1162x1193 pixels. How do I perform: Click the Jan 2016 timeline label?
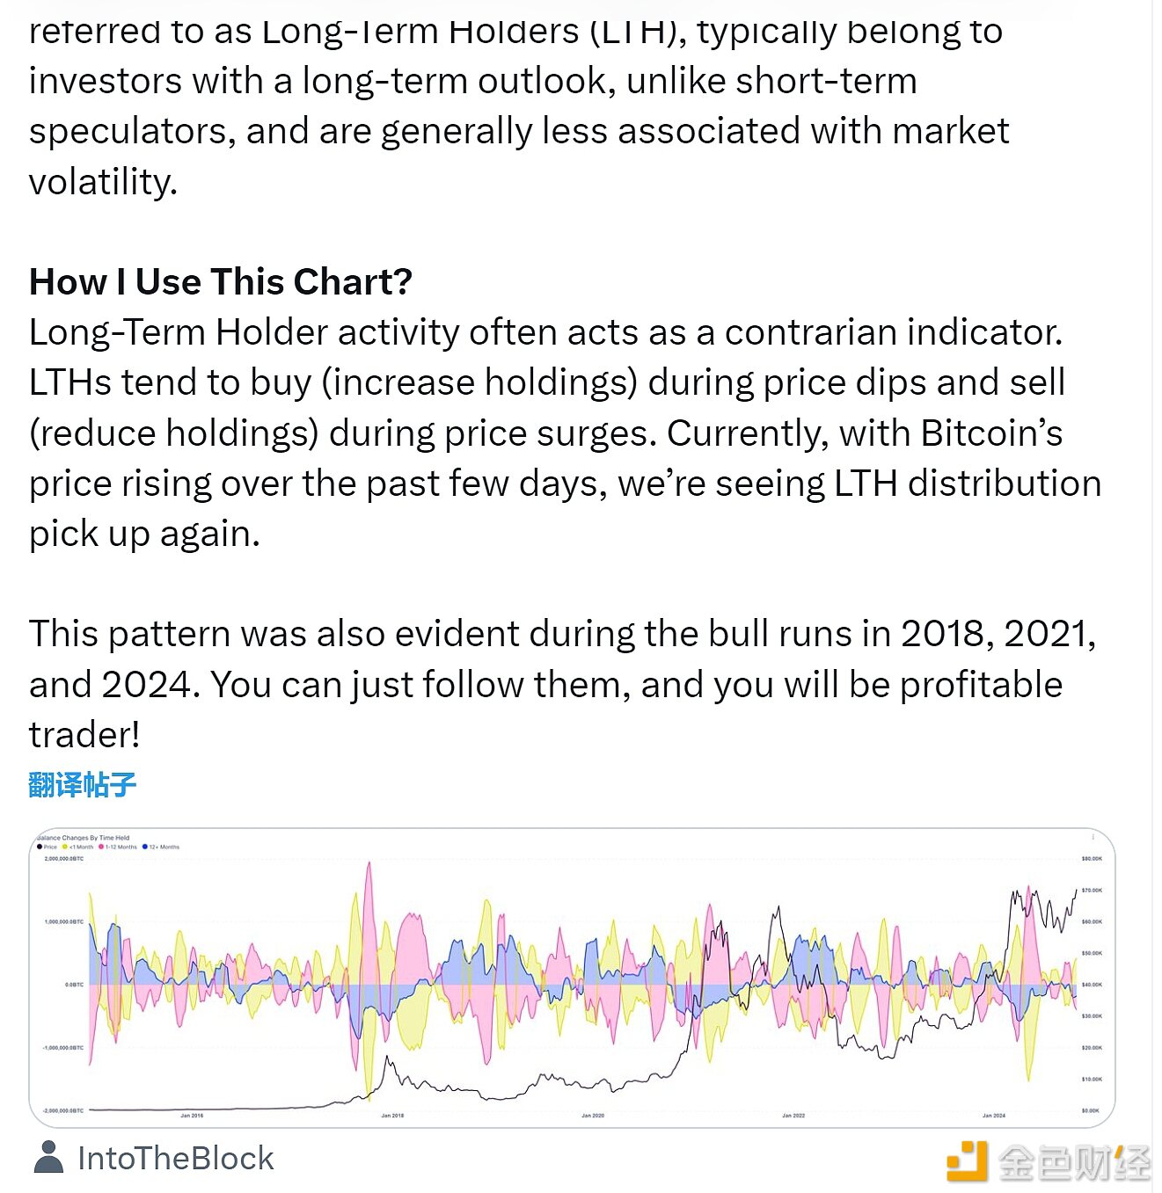coord(192,1116)
